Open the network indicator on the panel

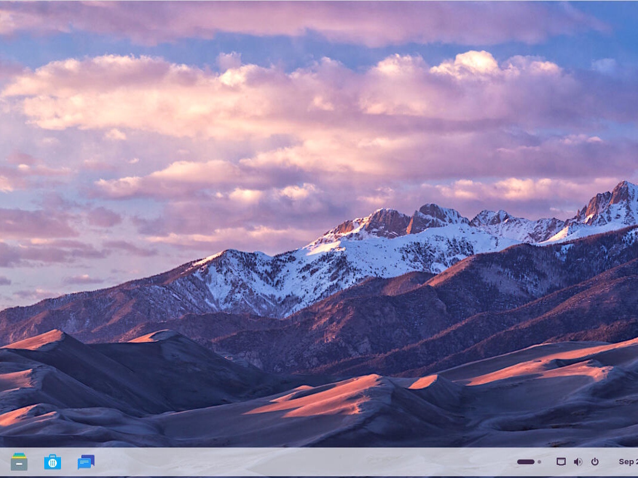pyautogui.click(x=561, y=461)
